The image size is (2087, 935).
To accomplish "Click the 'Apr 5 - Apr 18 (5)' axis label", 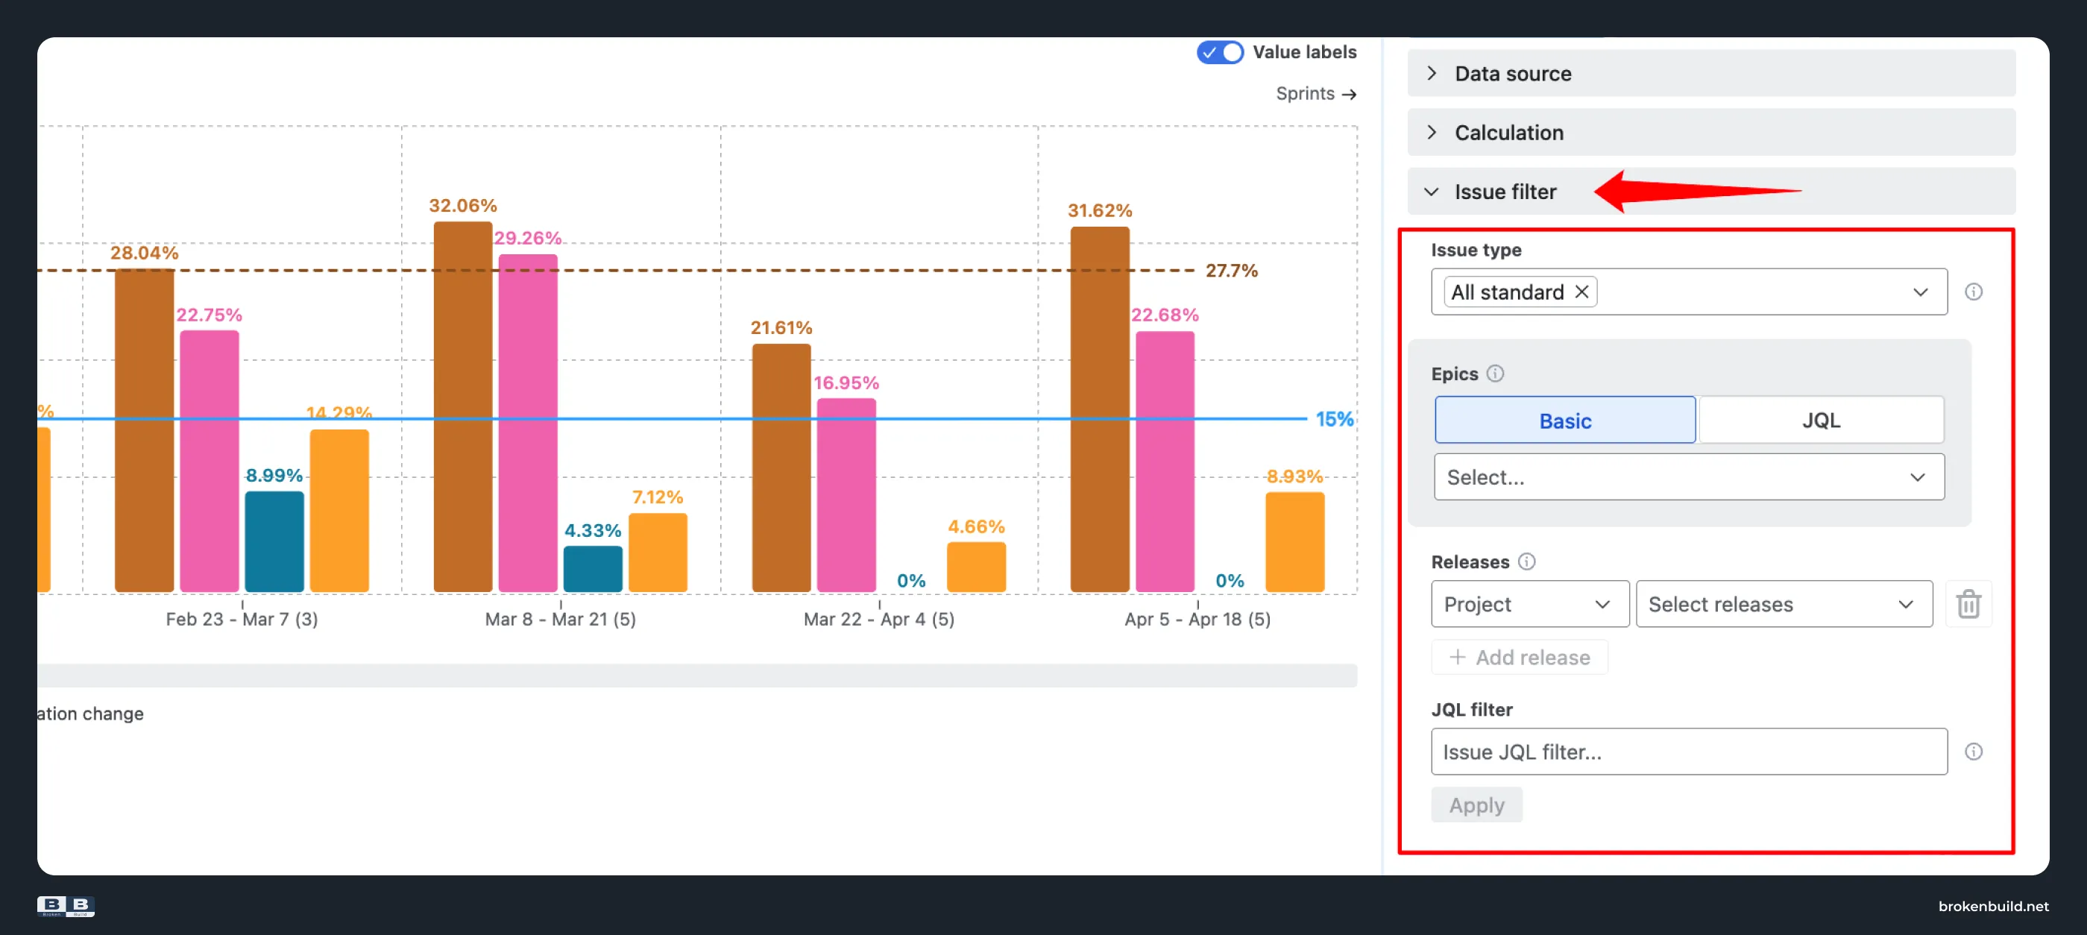I will [x=1197, y=619].
